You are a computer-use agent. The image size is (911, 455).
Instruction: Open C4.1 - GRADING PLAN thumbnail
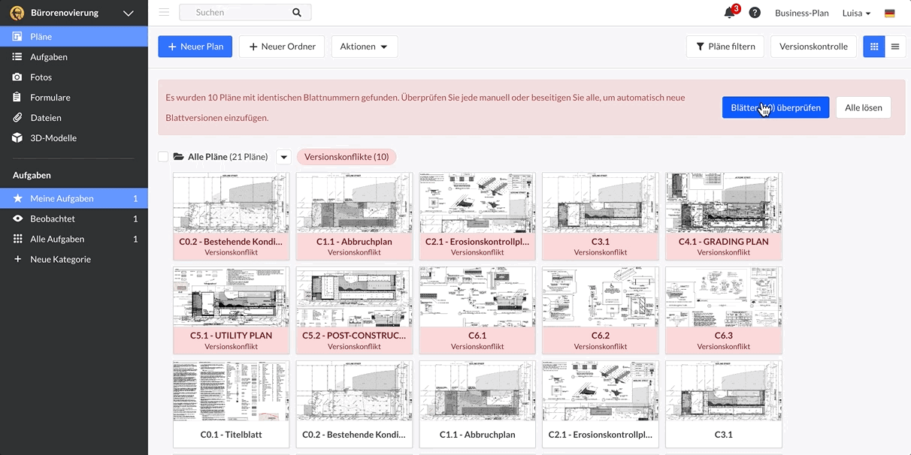(724, 216)
